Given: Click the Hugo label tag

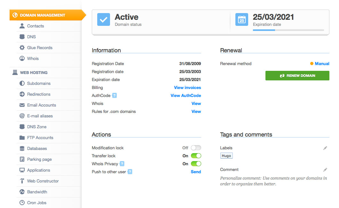Looking at the screenshot, I should tap(226, 156).
